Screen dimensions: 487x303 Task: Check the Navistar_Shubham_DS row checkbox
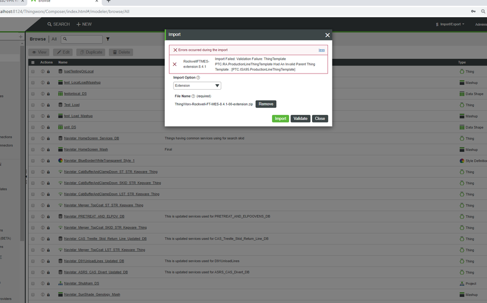point(33,284)
